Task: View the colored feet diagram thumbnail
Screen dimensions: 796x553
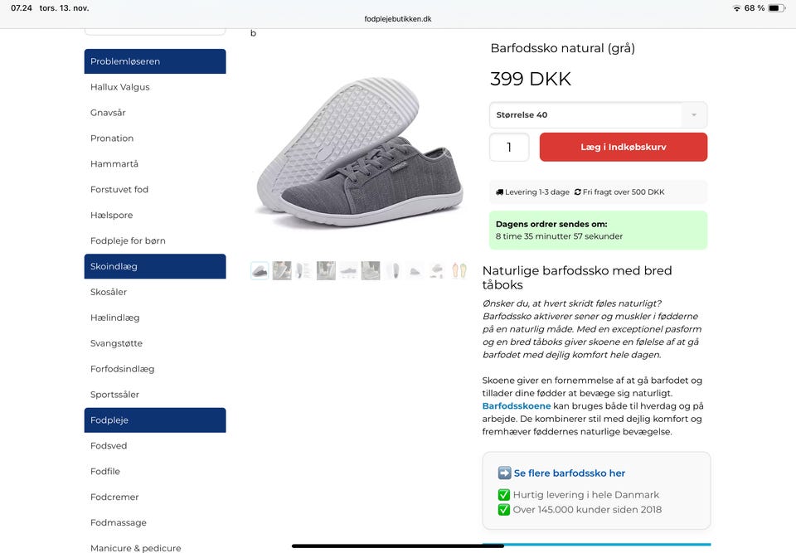Action: point(459,270)
